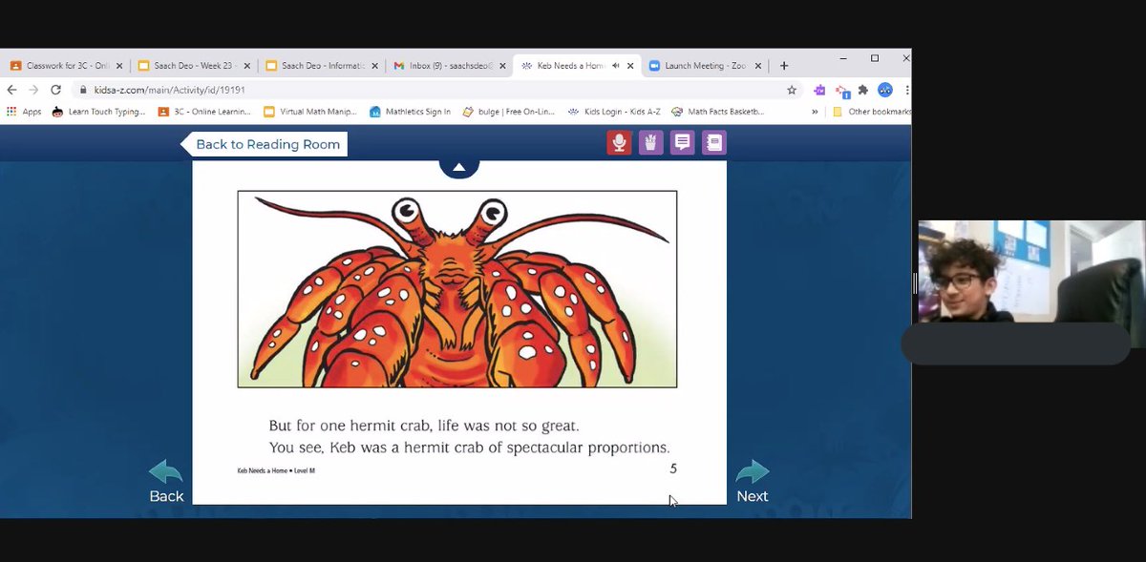Click the kidsa-z.com address bar
The height and width of the screenshot is (562, 1146).
pos(435,90)
